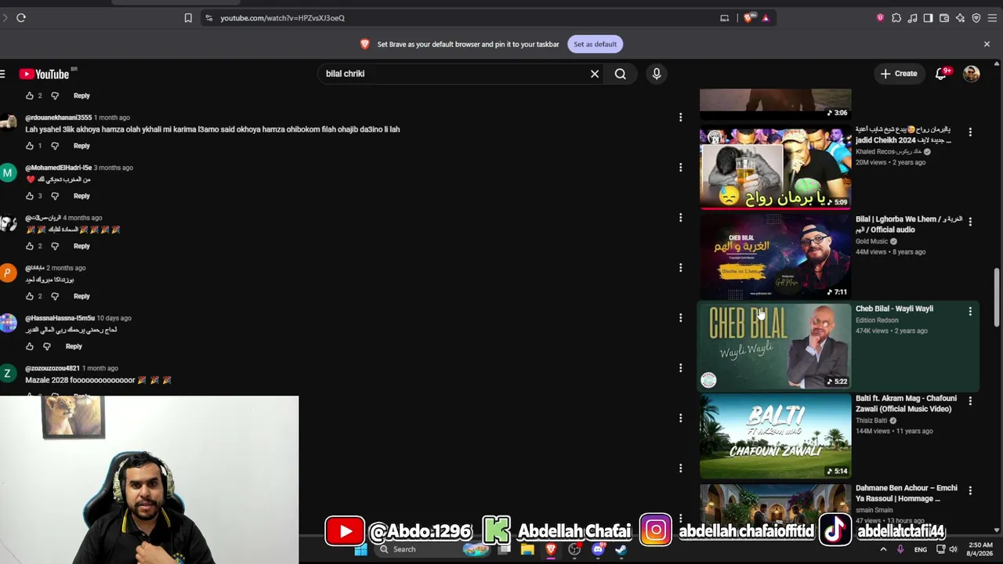Open Brave Rewards triangle icon
This screenshot has height=564, width=1003.
tap(766, 18)
